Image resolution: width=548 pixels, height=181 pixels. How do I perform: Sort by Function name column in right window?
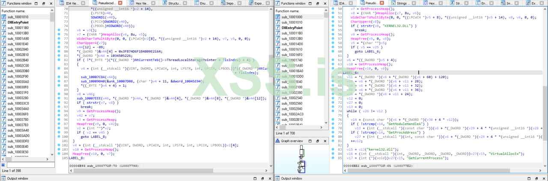[289, 11]
